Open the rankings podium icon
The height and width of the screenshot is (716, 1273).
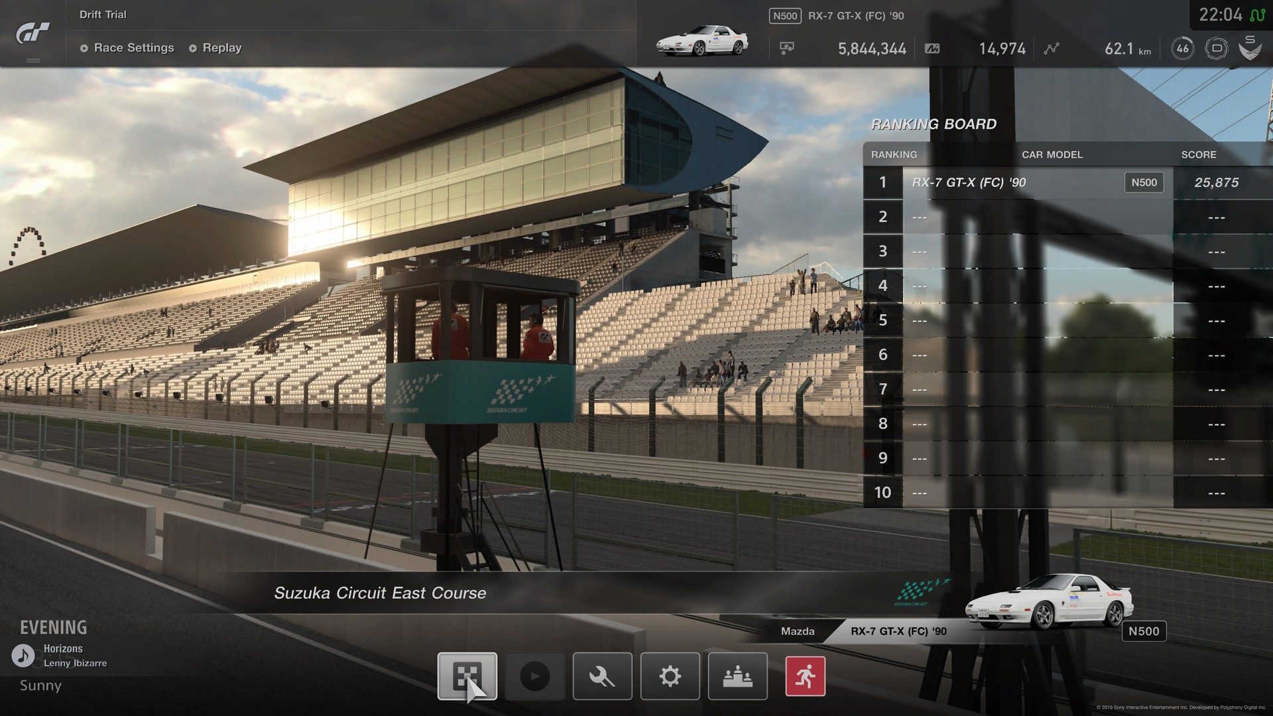point(737,676)
